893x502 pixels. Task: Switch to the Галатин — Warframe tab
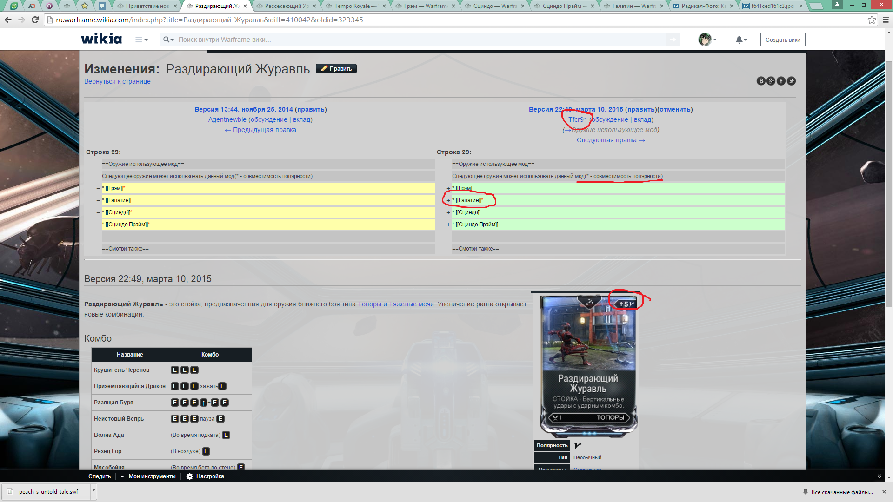tap(634, 6)
